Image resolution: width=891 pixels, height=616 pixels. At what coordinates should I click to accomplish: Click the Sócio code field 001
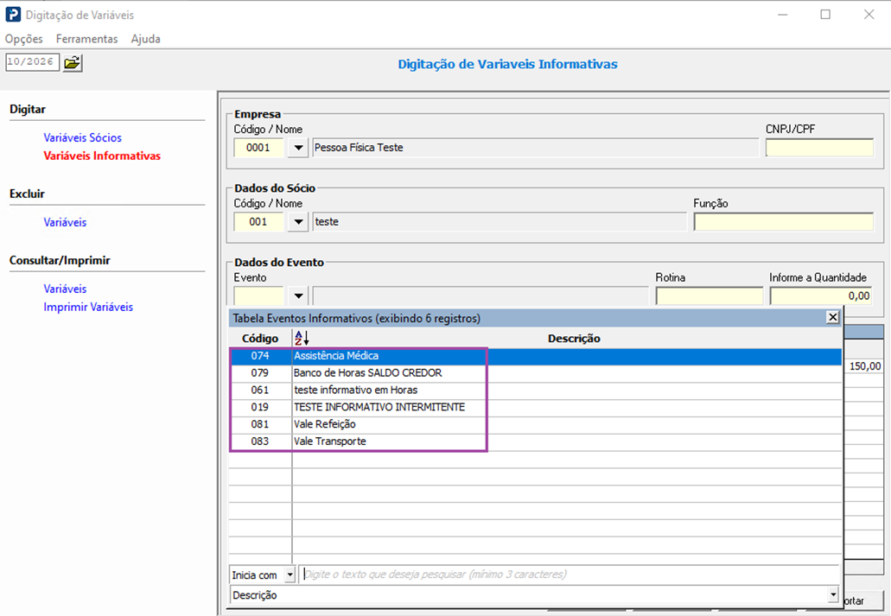[x=258, y=222]
